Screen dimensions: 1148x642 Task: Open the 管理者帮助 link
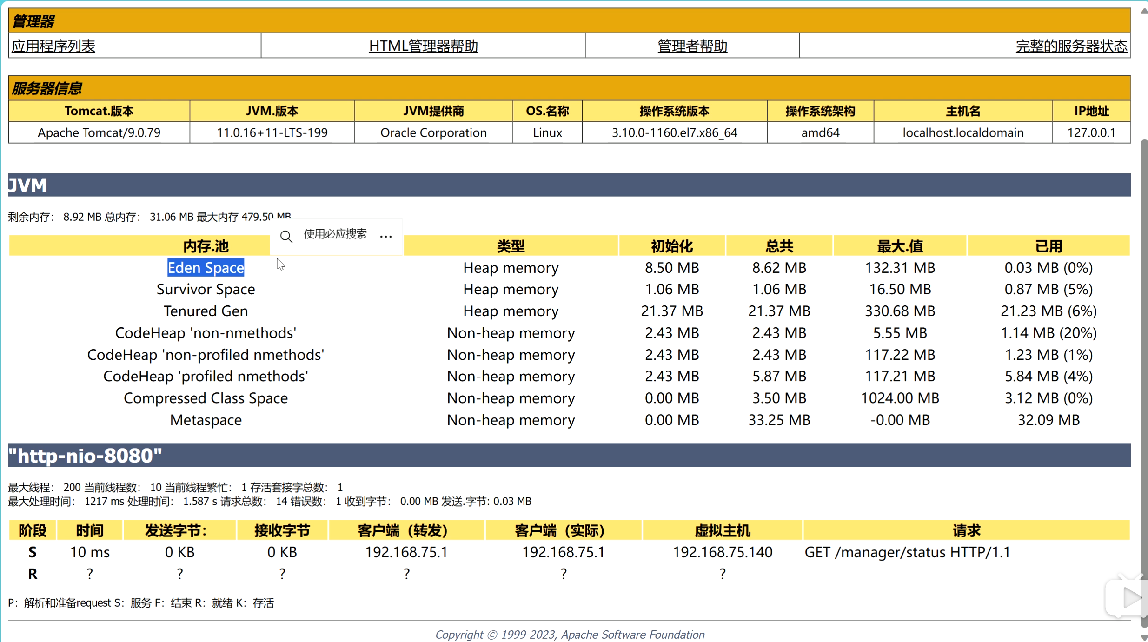(692, 46)
